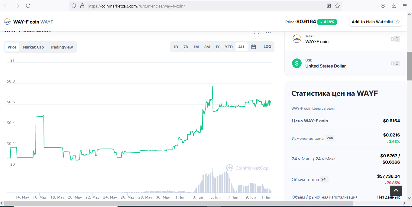The height and width of the screenshot is (207, 412).
Task: Set the chart range to 1D
Action: pyautogui.click(x=176, y=47)
